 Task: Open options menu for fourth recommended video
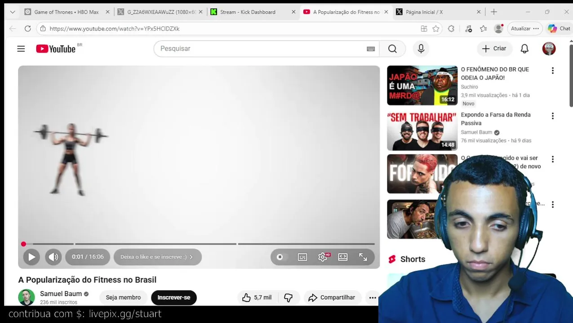point(553,205)
